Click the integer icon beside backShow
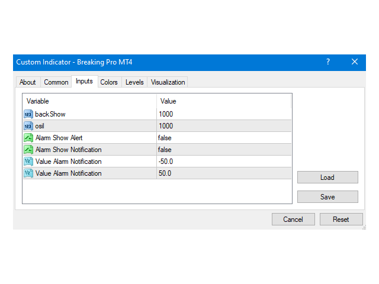The image size is (379, 284). 28,114
